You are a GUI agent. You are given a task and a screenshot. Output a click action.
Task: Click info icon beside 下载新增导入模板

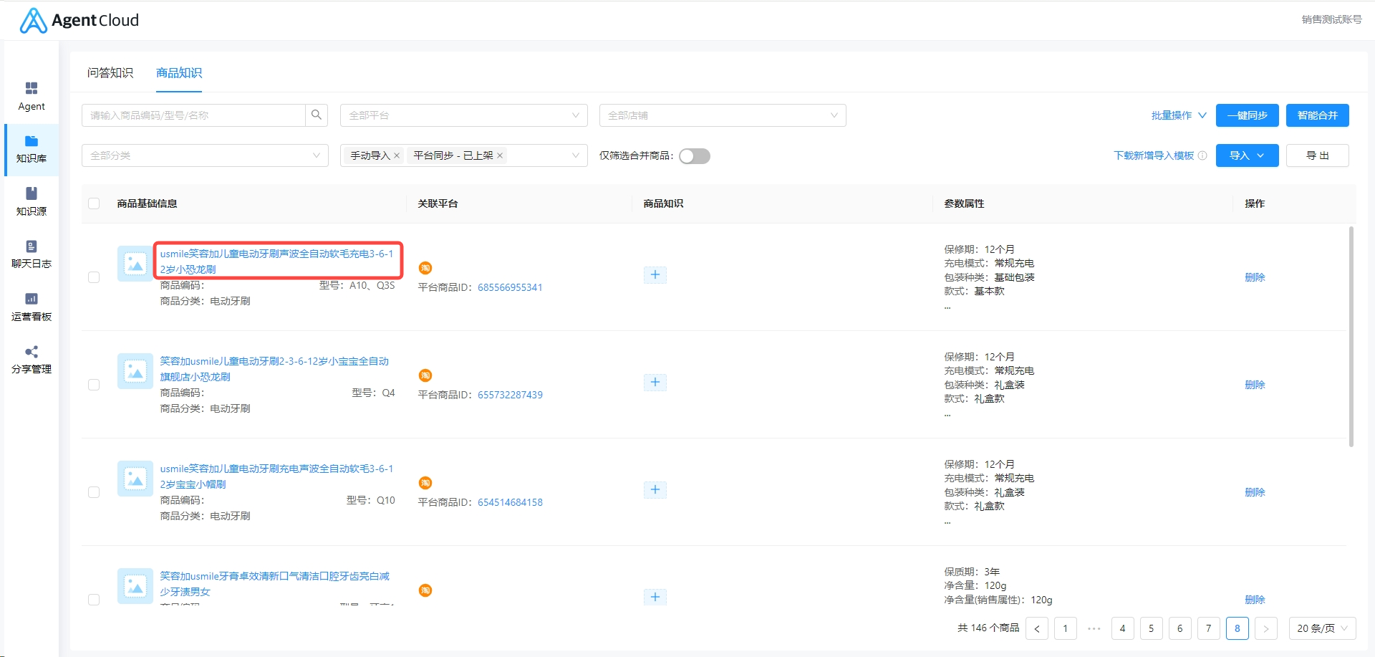[1202, 155]
